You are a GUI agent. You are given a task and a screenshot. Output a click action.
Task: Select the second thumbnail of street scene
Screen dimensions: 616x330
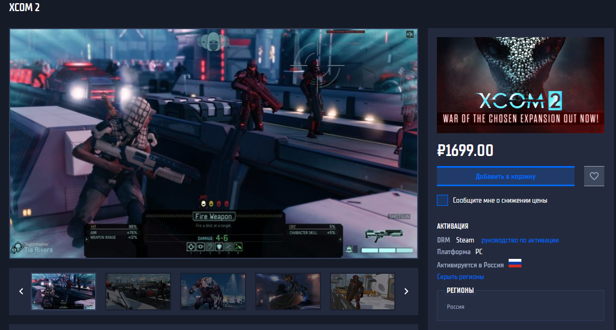click(x=138, y=292)
